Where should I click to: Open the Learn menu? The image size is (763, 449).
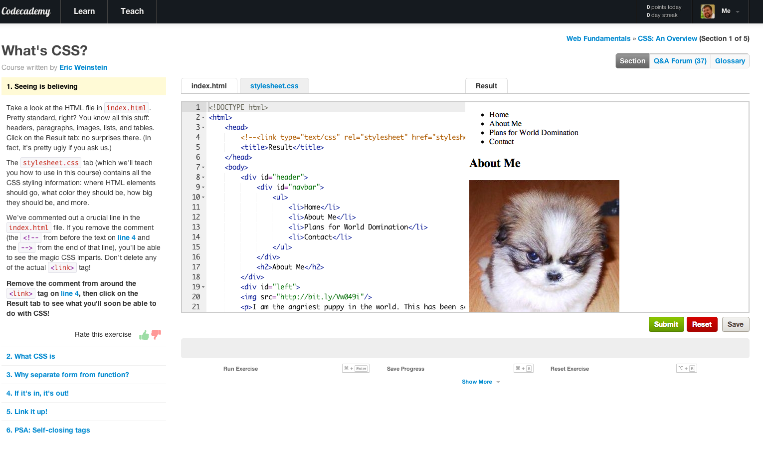(84, 11)
